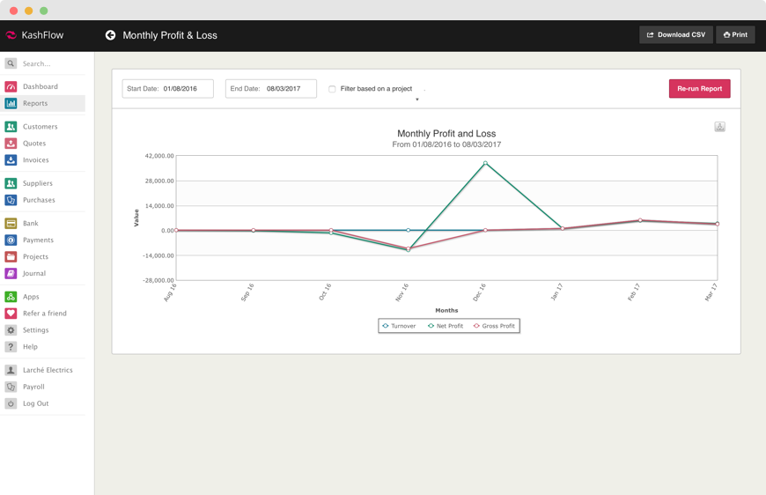Click the Log Out power icon

(x=11, y=403)
